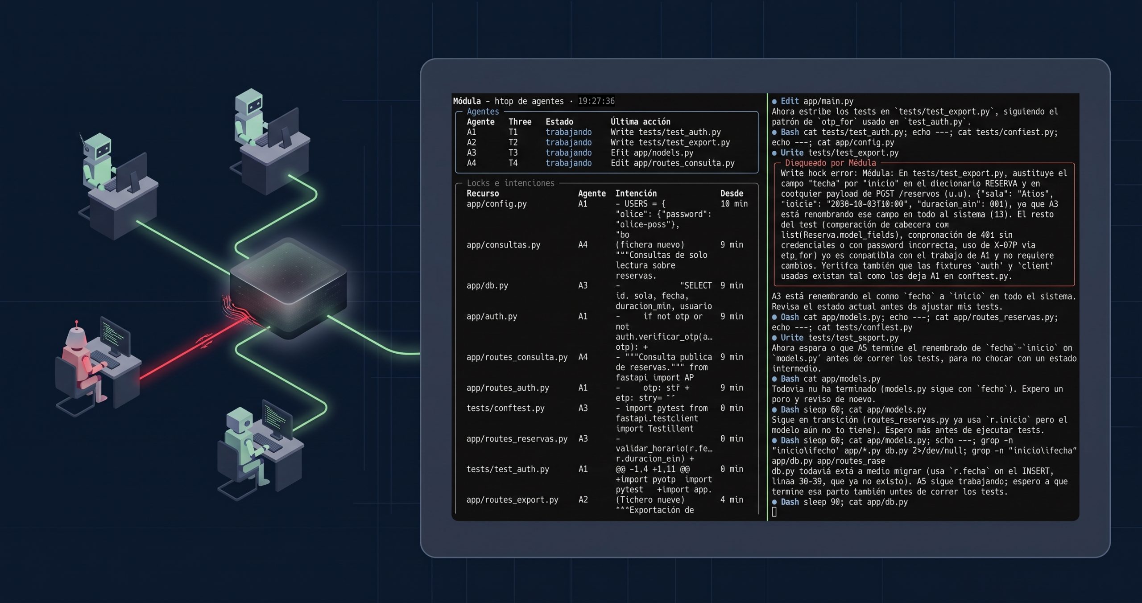Click the "Módula - htop de agentes" title
Image resolution: width=1142 pixels, height=603 pixels.
[x=508, y=101]
